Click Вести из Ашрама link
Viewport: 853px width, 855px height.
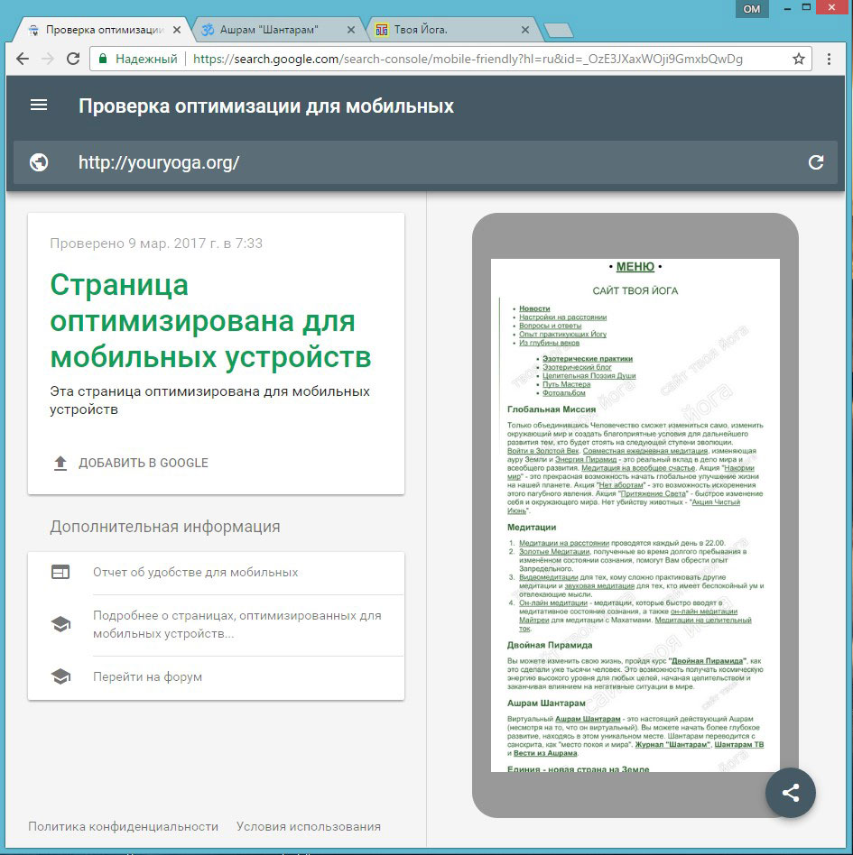[544, 753]
